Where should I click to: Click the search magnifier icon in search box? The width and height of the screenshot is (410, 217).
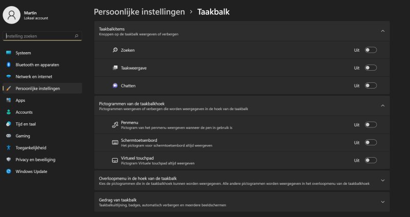[x=77, y=36]
